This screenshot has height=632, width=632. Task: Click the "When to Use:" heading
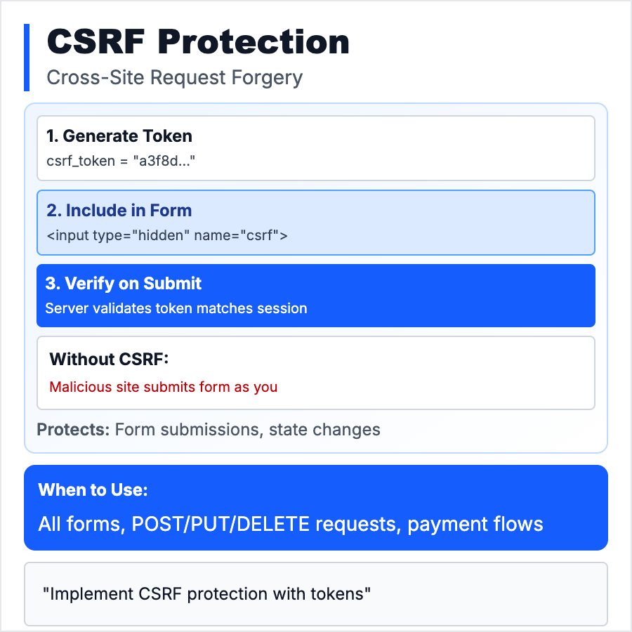93,490
